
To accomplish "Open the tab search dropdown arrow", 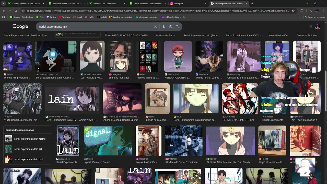I will coord(4,4).
